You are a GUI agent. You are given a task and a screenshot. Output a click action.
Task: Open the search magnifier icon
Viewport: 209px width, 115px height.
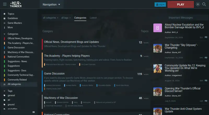(x=204, y=4)
